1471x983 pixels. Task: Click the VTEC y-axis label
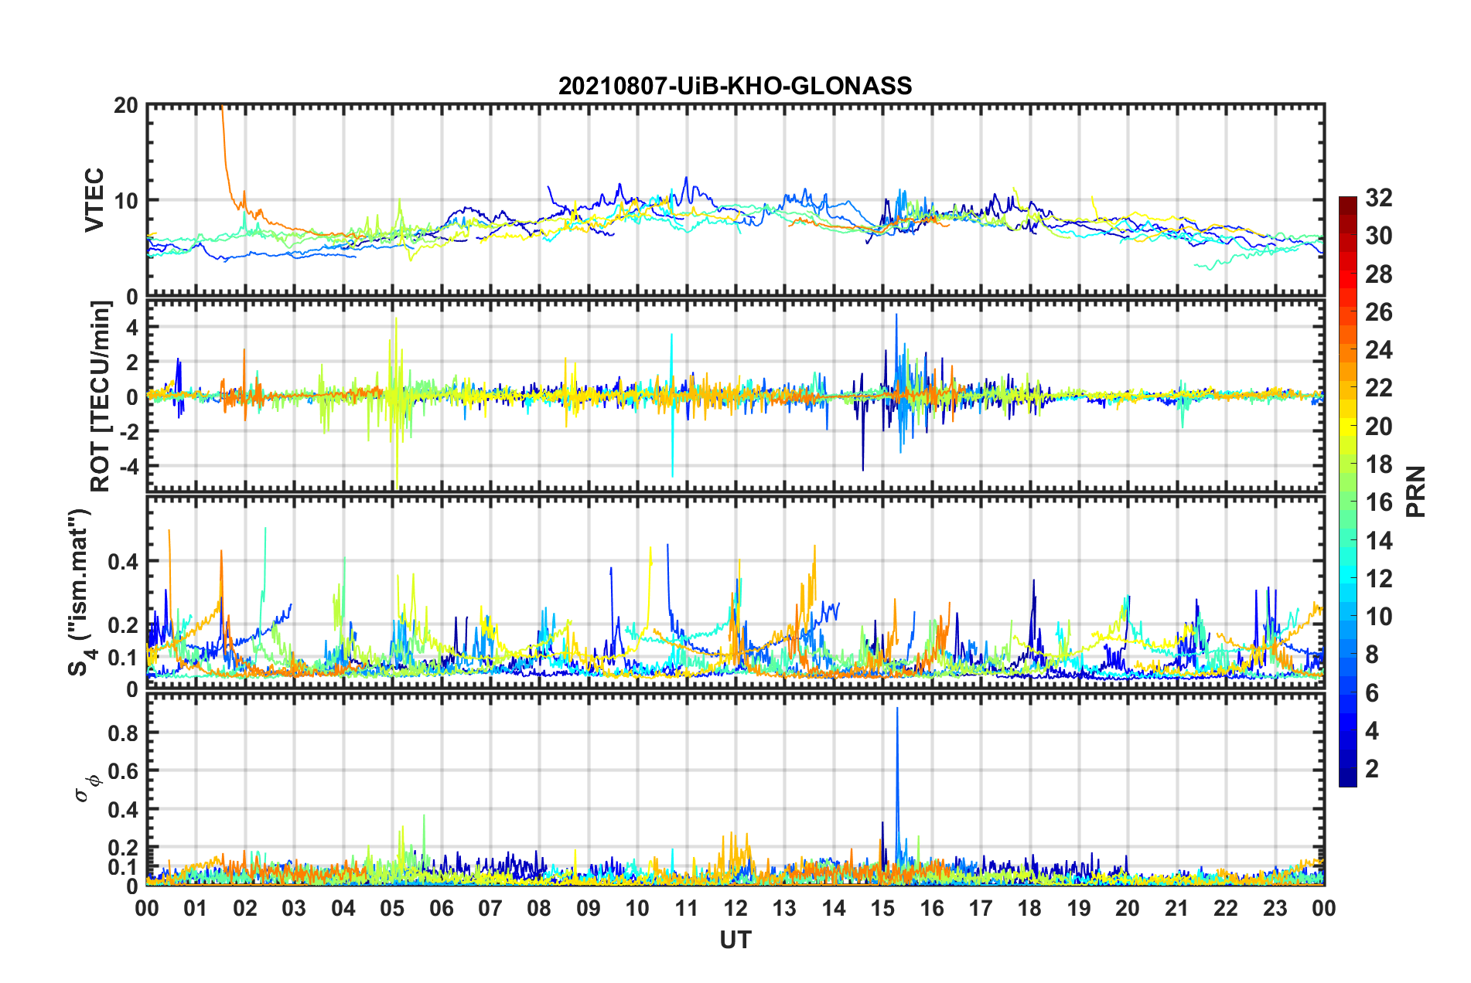coord(94,199)
